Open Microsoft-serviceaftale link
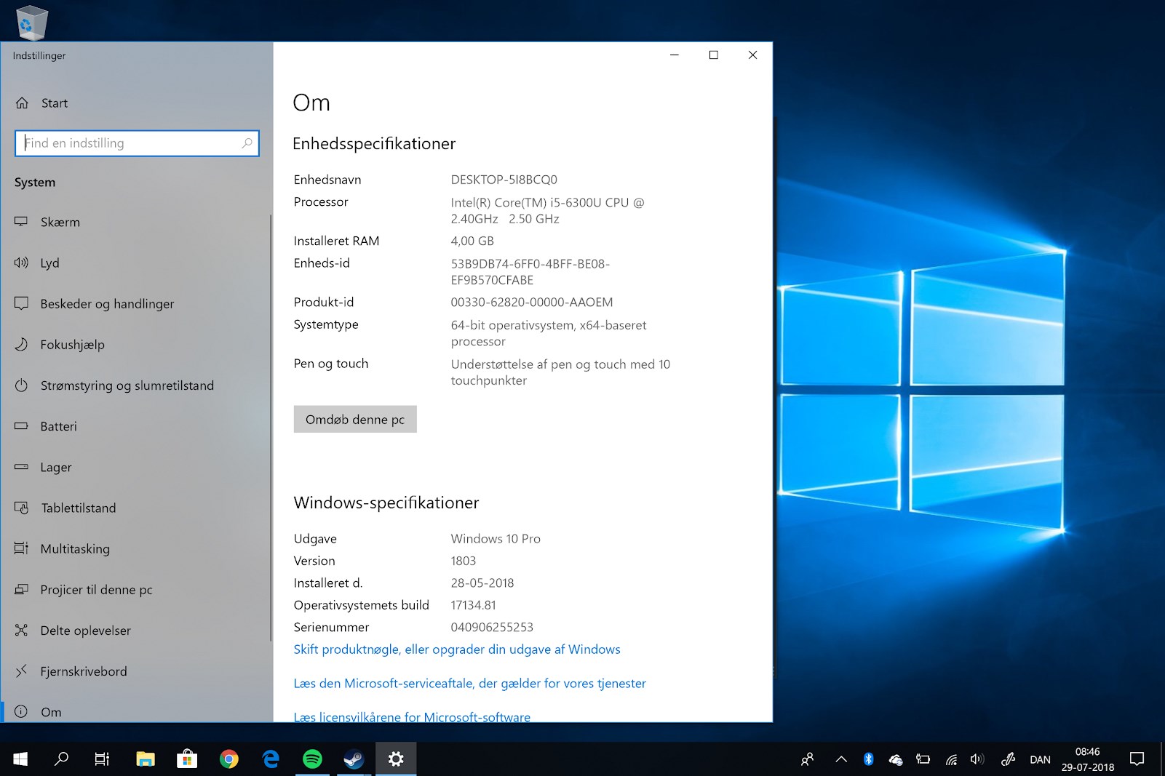This screenshot has width=1165, height=776. coord(469,684)
